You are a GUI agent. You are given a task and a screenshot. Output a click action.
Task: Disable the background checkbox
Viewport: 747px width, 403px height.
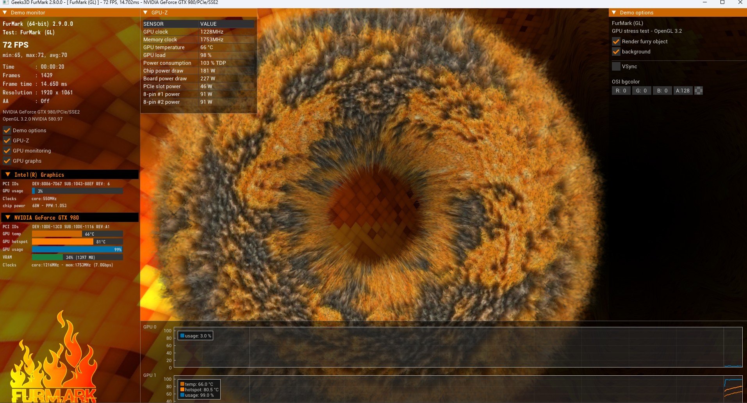(616, 51)
